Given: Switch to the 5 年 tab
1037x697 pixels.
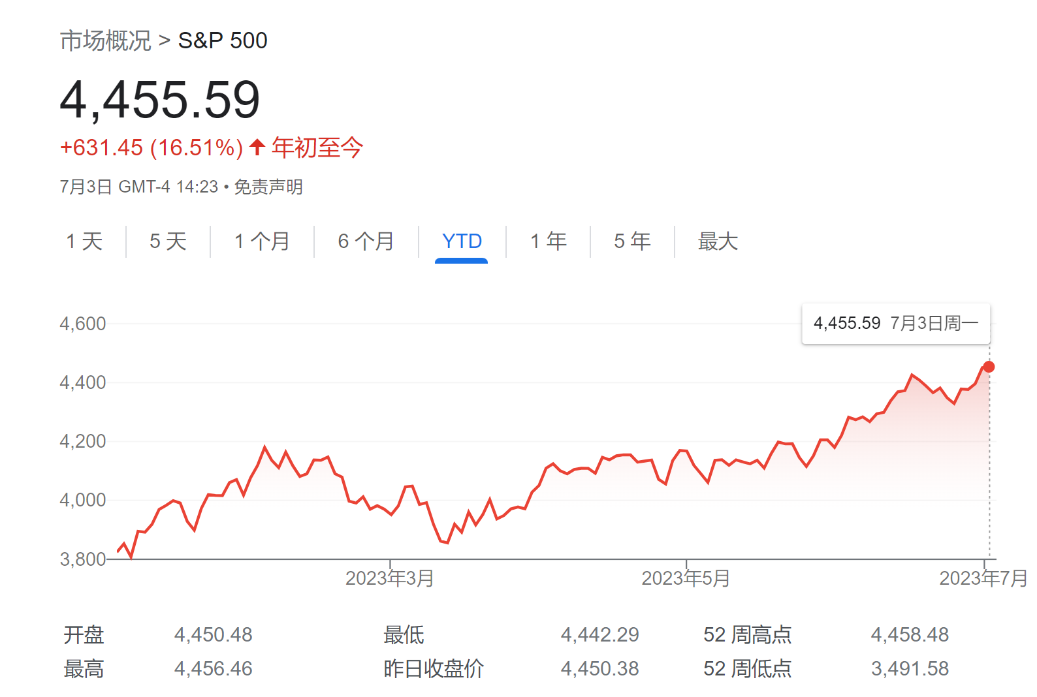Looking at the screenshot, I should (x=632, y=241).
